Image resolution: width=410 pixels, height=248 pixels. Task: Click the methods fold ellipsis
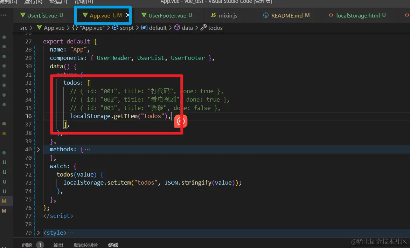coord(87,149)
